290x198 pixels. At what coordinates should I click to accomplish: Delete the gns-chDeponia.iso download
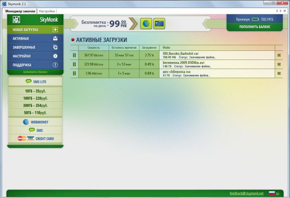point(279,73)
